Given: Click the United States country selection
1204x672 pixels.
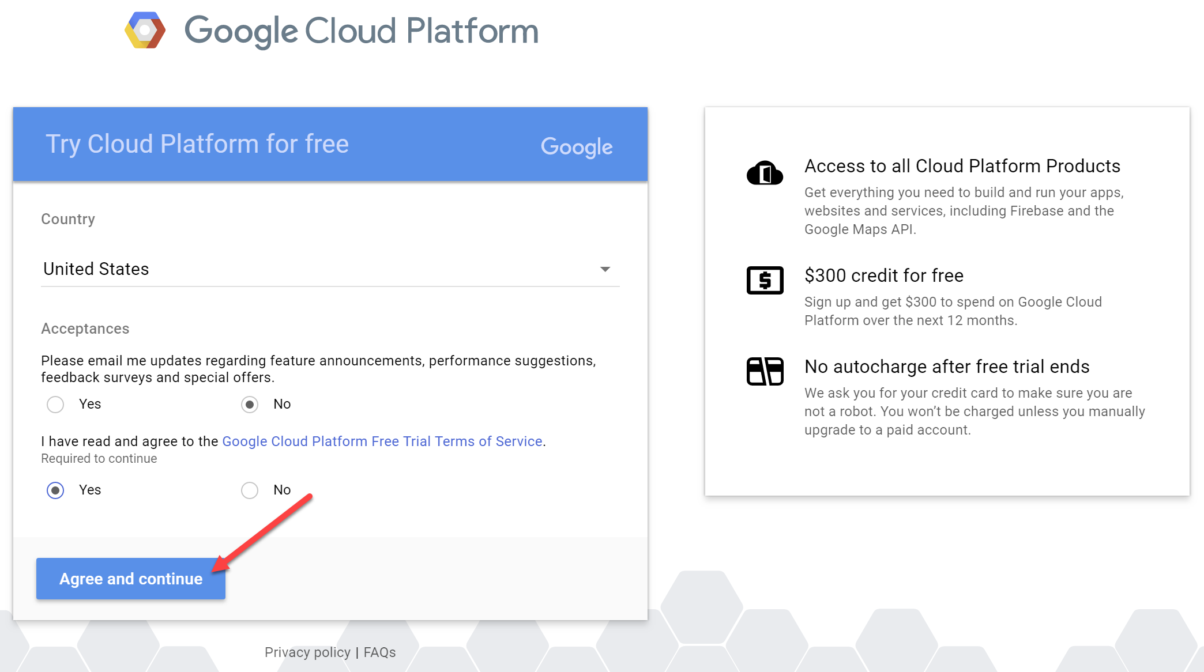Looking at the screenshot, I should click(330, 269).
